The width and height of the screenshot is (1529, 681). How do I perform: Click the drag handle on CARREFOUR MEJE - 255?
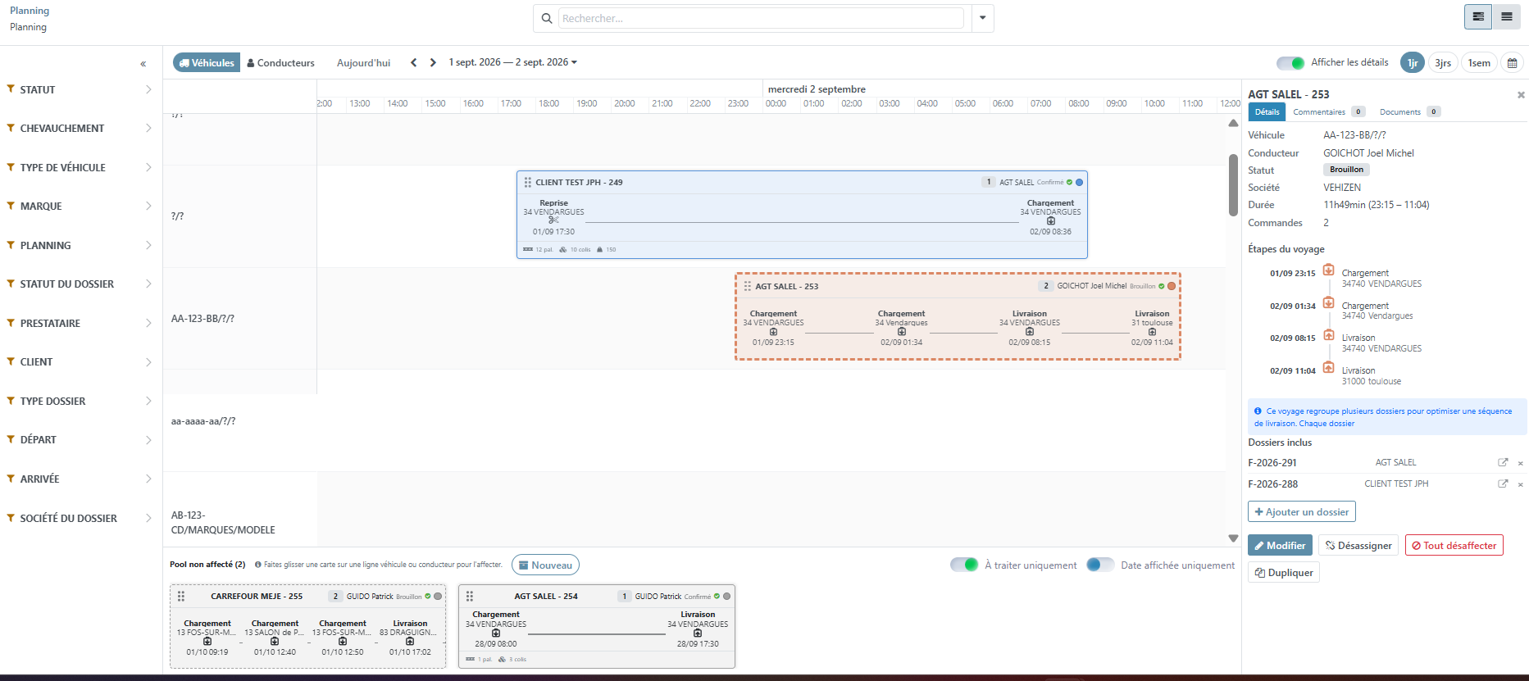coord(181,597)
